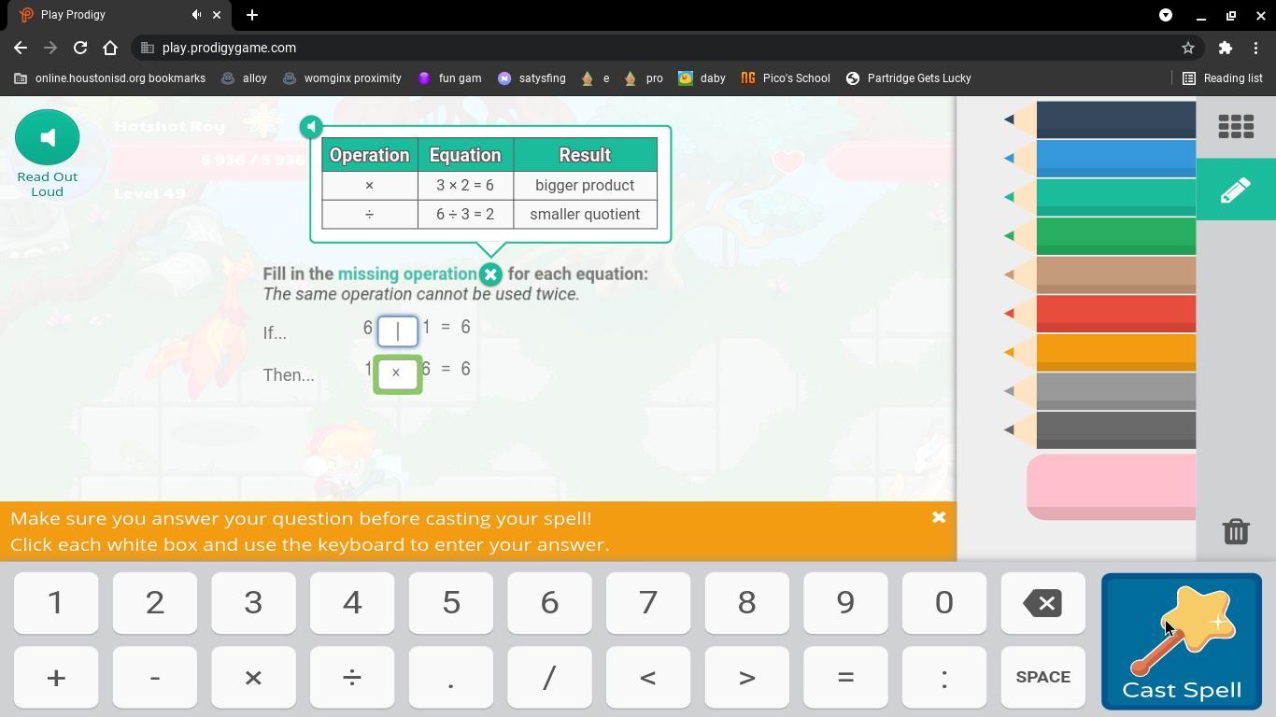Open a new browser tab
The image size is (1276, 717).
coord(252,15)
